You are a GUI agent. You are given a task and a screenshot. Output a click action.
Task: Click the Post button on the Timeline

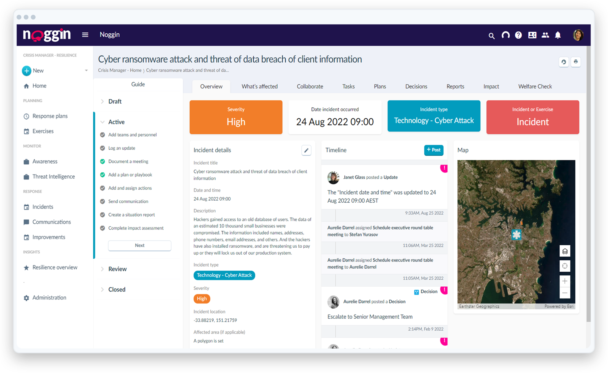coord(433,150)
